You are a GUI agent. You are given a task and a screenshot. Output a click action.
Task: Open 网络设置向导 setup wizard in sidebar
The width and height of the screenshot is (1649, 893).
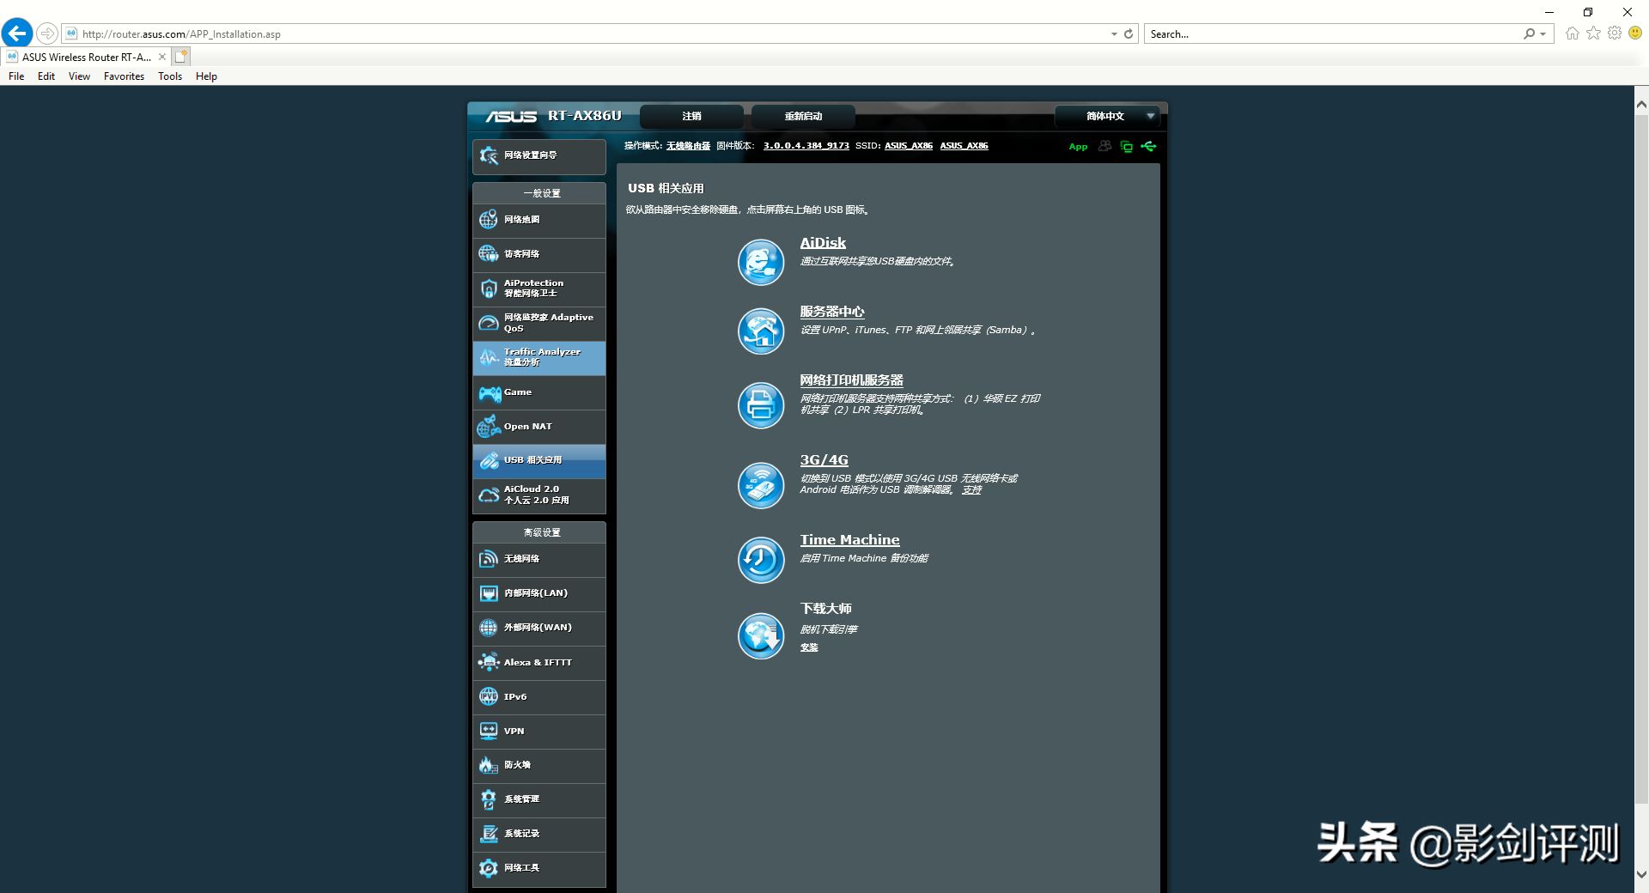point(539,156)
